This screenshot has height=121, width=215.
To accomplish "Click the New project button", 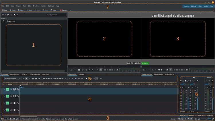I will point(5,10).
